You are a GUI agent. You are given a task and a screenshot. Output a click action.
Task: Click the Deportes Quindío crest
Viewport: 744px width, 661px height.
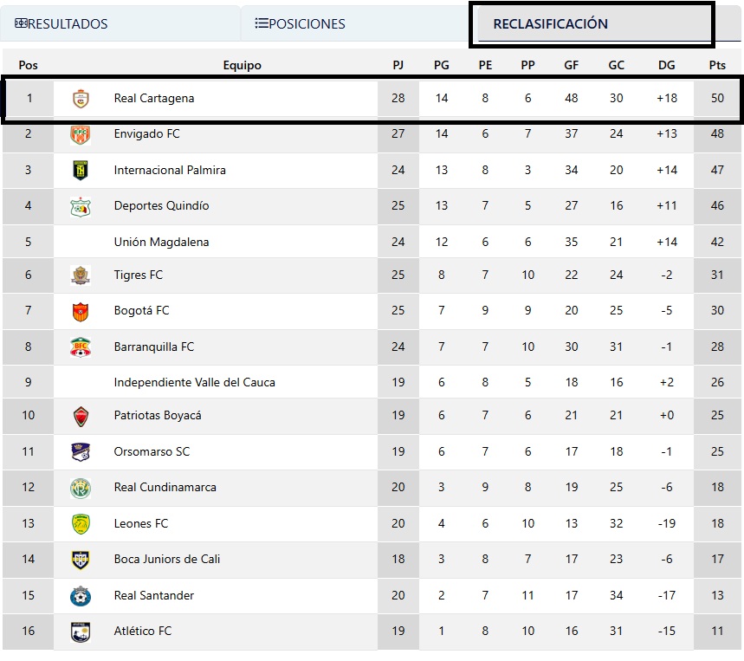[x=81, y=206]
